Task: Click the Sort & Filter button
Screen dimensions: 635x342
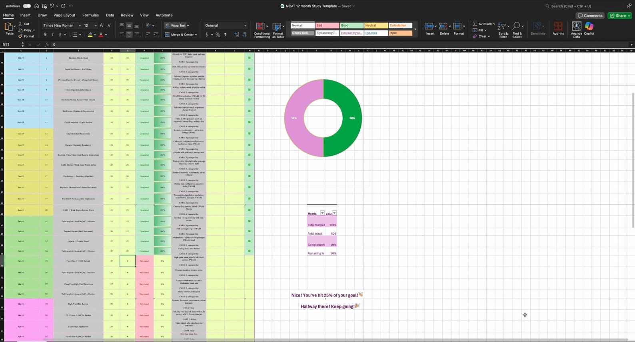Action: coord(503,30)
